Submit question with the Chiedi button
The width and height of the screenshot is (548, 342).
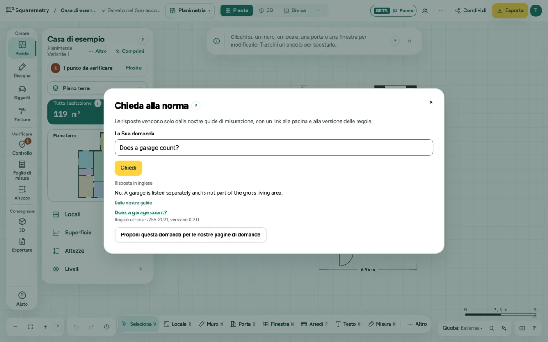coord(128,168)
